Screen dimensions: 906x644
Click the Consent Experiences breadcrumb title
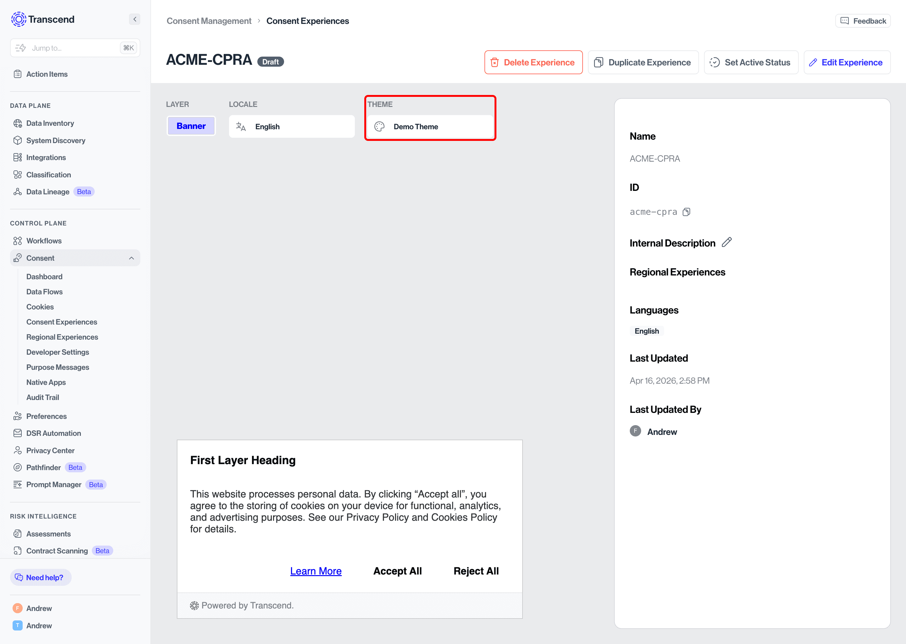[307, 21]
